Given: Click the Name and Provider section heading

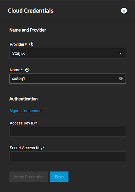Looking at the screenshot, I should tap(28, 30).
